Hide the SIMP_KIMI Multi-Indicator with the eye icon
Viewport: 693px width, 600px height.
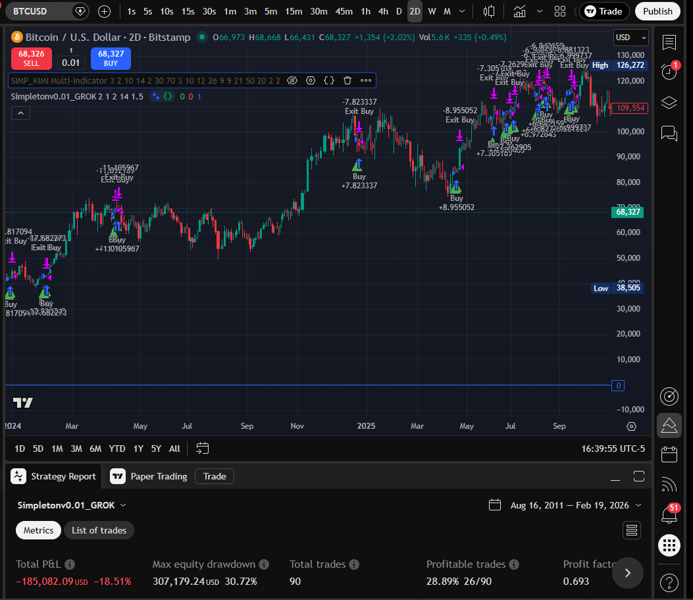[x=292, y=81]
